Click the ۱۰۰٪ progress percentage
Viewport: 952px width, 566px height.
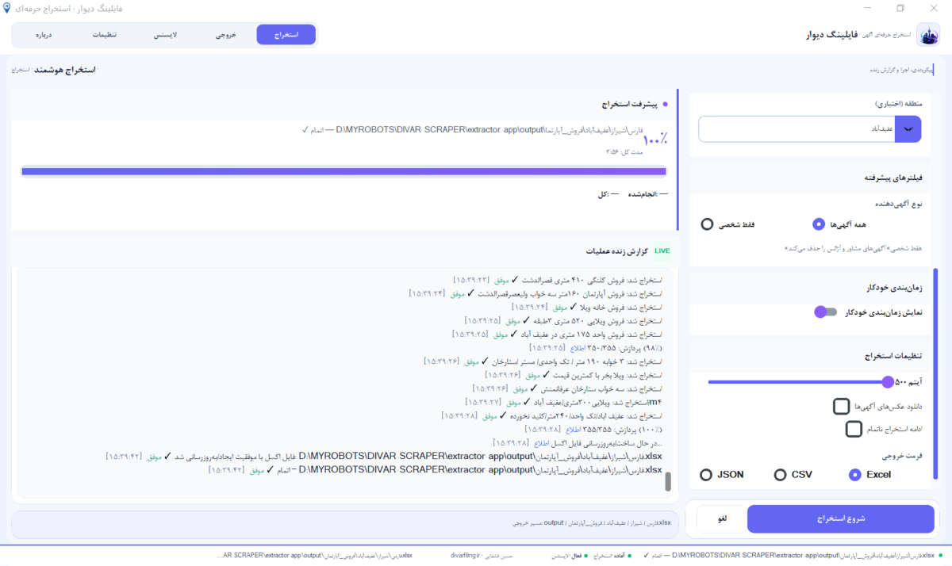[x=654, y=140]
